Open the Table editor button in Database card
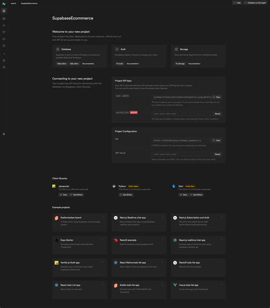The width and height of the screenshot is (270, 308). 62,64
